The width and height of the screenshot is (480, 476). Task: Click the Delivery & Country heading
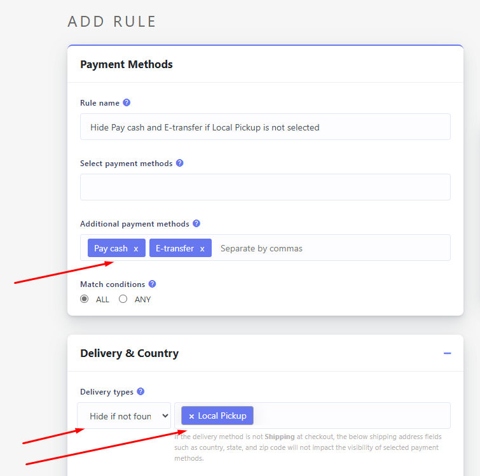129,353
